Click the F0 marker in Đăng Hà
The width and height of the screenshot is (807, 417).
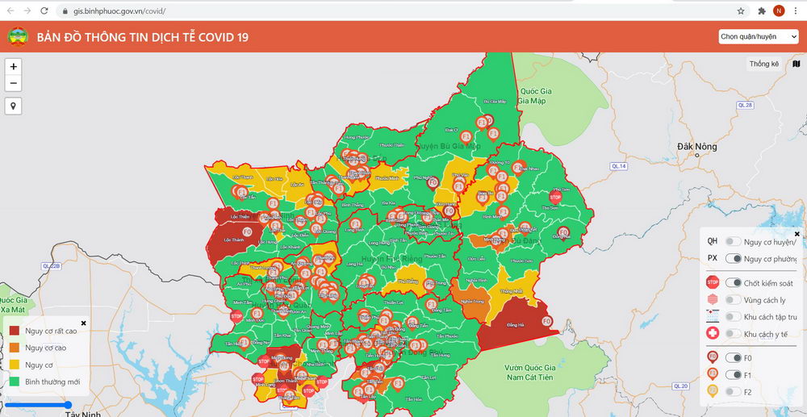pyautogui.click(x=546, y=321)
